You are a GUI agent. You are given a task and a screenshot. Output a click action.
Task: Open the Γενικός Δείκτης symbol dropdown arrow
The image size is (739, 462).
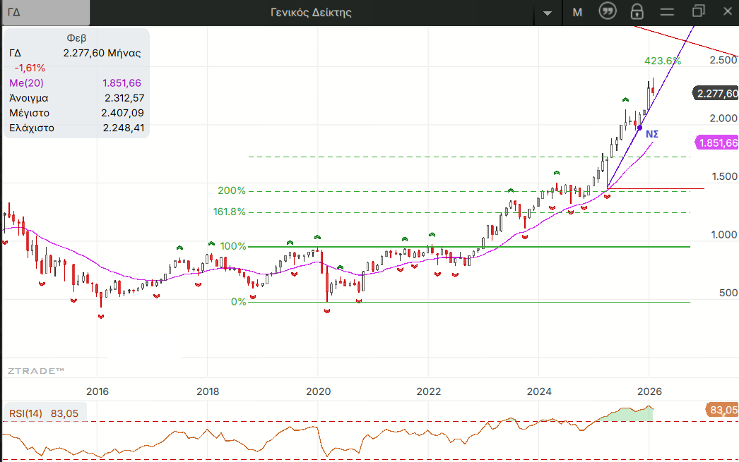pyautogui.click(x=547, y=13)
